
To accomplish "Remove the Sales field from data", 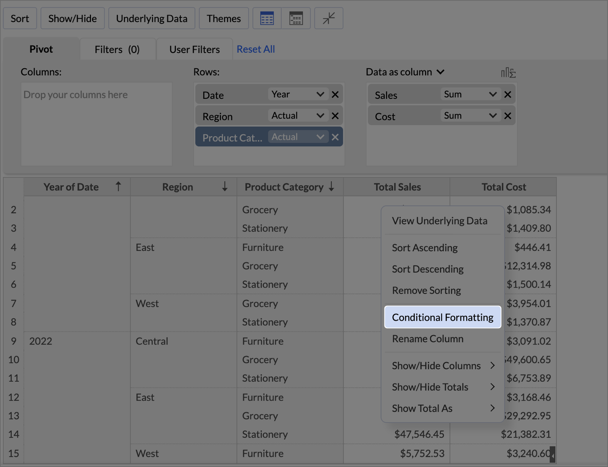I will [508, 94].
